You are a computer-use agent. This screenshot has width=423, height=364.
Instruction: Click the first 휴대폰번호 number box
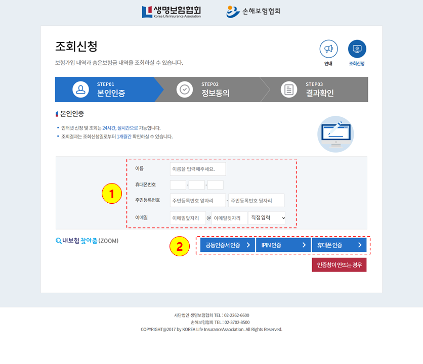pos(178,185)
